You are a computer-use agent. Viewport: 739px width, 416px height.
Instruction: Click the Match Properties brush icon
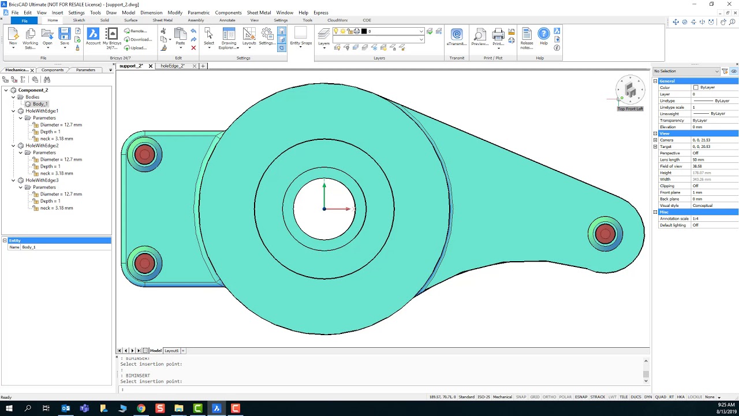(163, 48)
